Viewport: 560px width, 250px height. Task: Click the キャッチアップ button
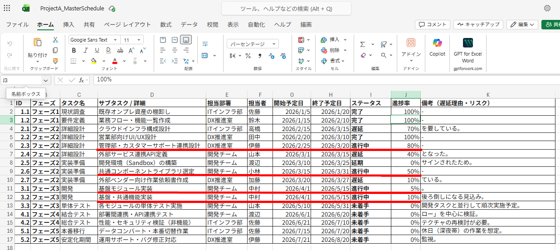coord(478,24)
